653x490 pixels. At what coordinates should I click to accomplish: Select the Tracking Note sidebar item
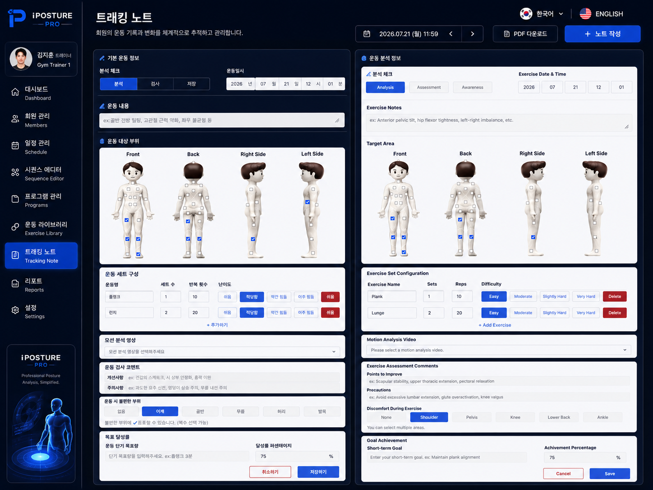tap(41, 256)
